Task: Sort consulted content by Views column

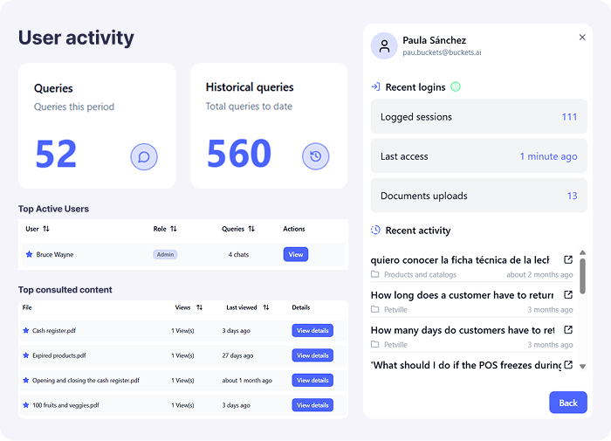Action: 199,307
